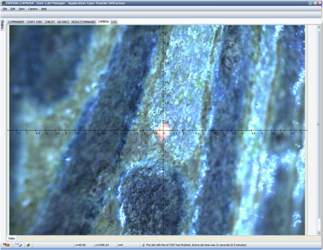This screenshot has height=250, width=323.
Task: Click the blue checkmark status icon
Action: 19,245
